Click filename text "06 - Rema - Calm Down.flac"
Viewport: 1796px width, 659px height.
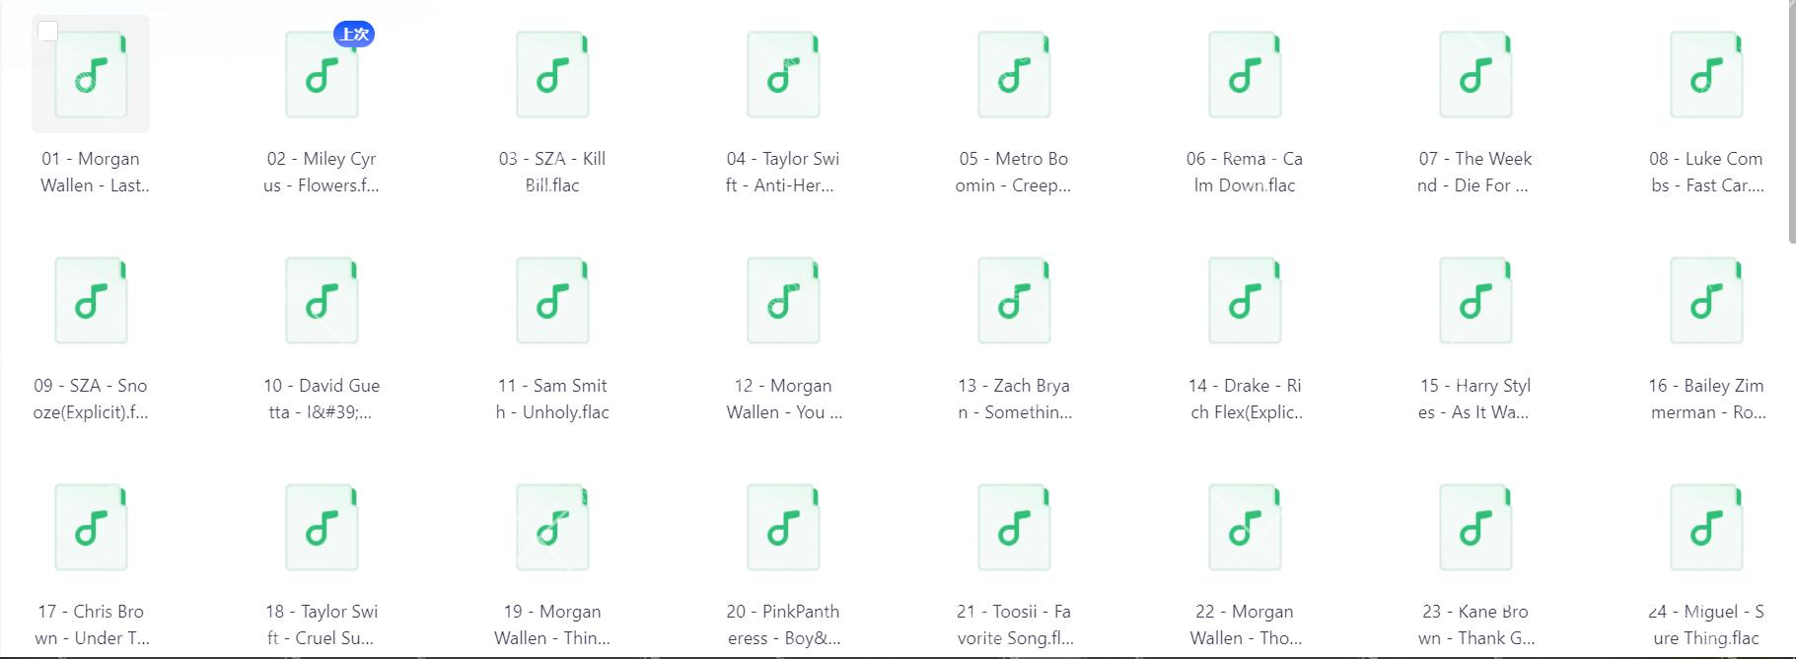(x=1245, y=172)
